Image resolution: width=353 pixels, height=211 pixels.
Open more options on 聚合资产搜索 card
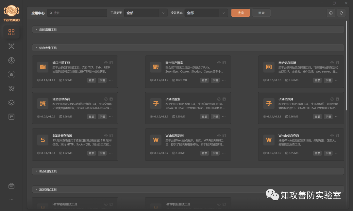pos(224,80)
